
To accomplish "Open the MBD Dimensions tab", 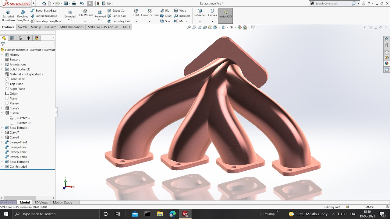I will point(72,27).
